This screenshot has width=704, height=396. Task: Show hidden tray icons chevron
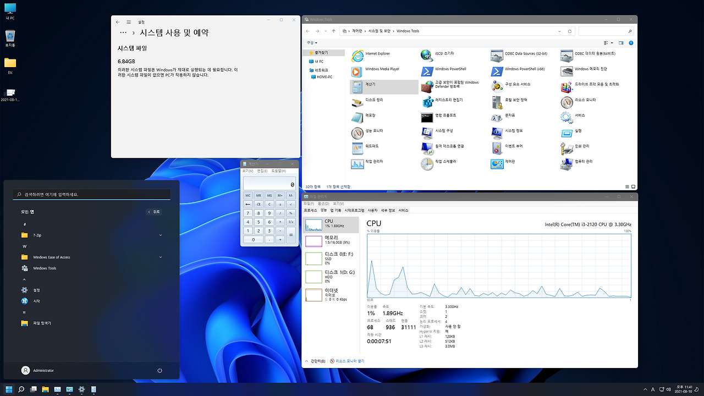645,389
